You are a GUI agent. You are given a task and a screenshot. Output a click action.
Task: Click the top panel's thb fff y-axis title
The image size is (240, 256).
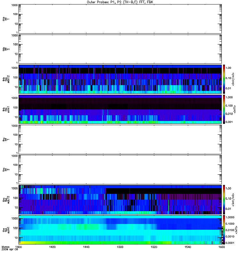[x=6, y=19]
